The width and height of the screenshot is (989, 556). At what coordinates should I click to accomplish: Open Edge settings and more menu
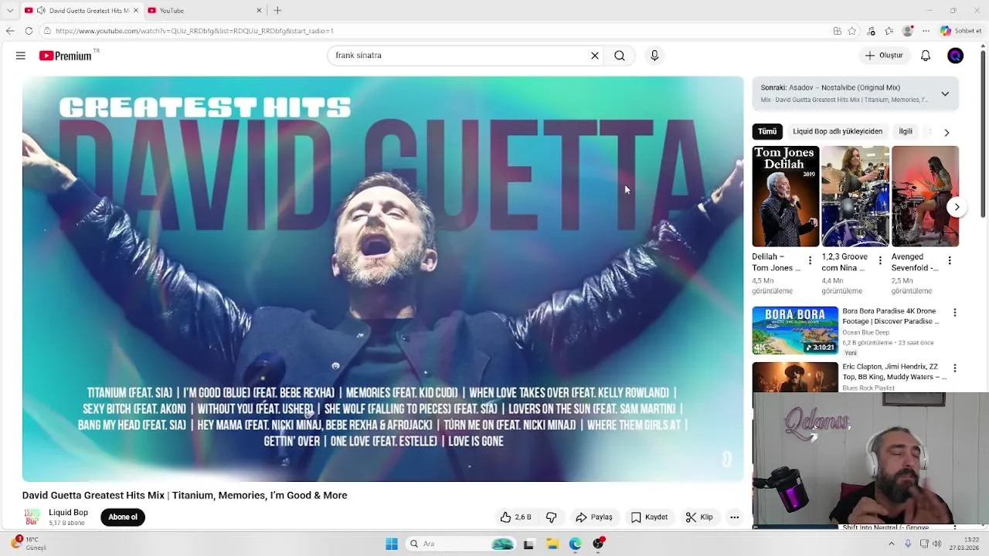926,31
